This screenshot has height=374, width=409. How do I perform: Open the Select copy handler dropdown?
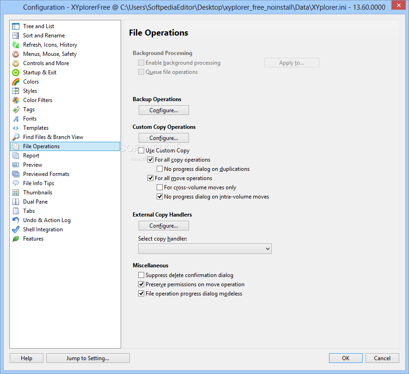point(205,248)
